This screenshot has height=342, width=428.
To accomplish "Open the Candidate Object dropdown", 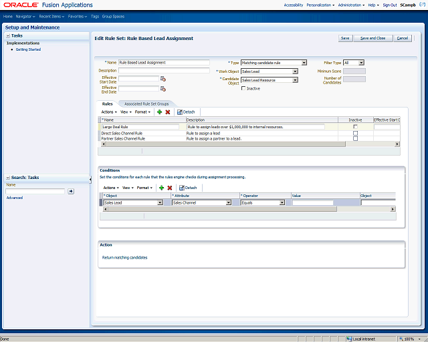I will click(295, 80).
